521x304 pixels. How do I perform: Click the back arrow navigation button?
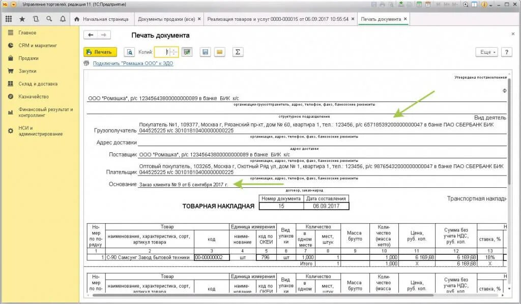[x=91, y=35]
